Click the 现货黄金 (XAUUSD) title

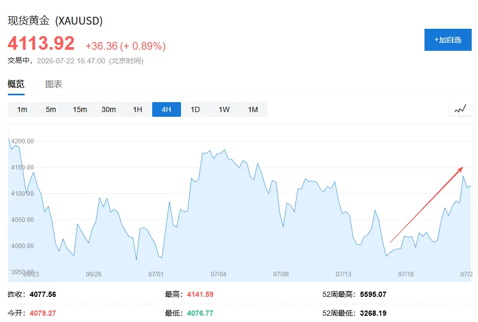tap(55, 20)
